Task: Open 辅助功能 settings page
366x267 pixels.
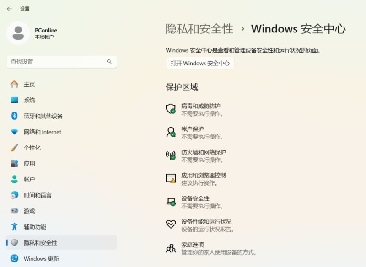Action: 35,227
